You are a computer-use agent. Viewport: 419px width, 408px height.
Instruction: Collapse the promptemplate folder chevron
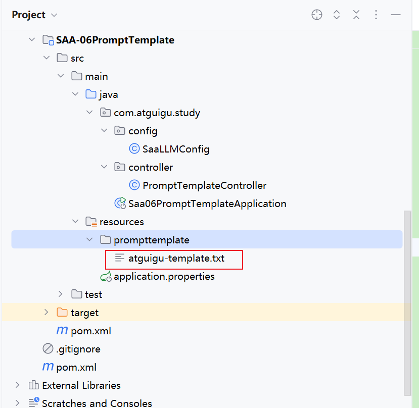(x=89, y=239)
